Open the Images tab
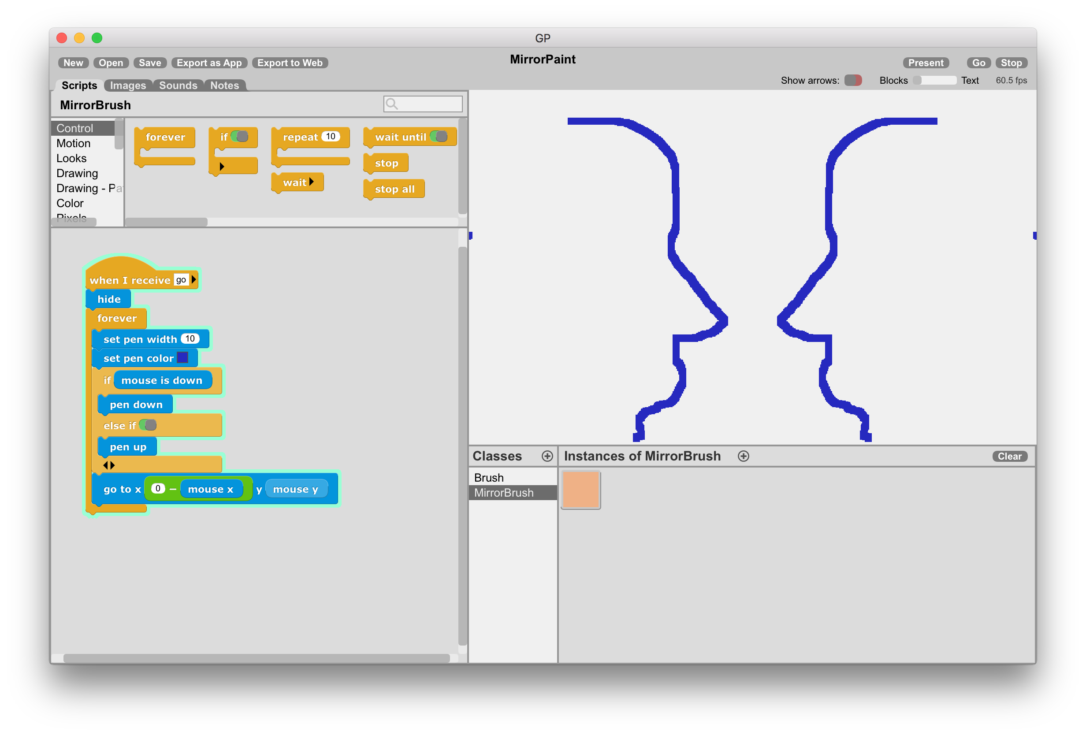1086x735 pixels. tap(128, 85)
